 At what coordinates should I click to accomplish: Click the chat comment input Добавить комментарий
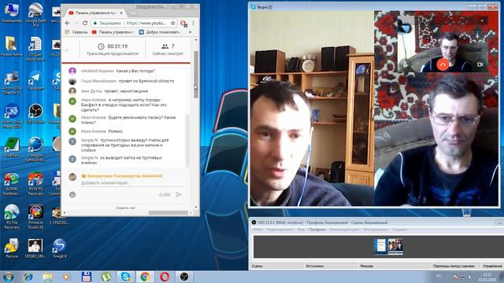132,183
